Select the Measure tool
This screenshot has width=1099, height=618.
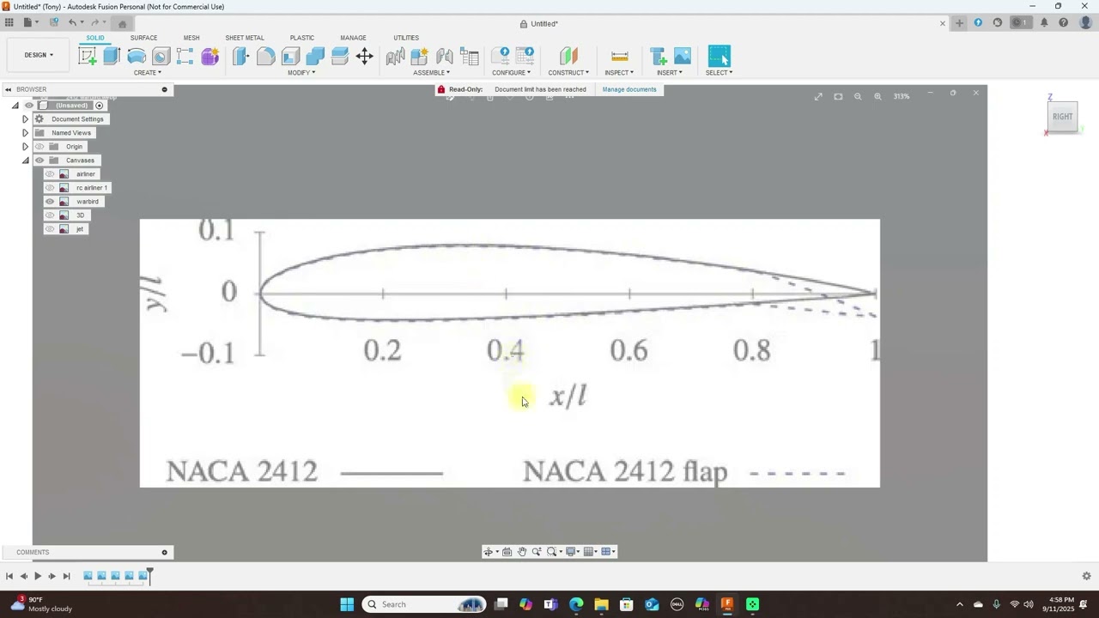(619, 57)
